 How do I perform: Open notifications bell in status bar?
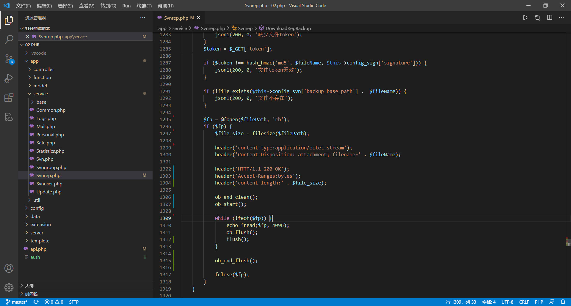563,302
